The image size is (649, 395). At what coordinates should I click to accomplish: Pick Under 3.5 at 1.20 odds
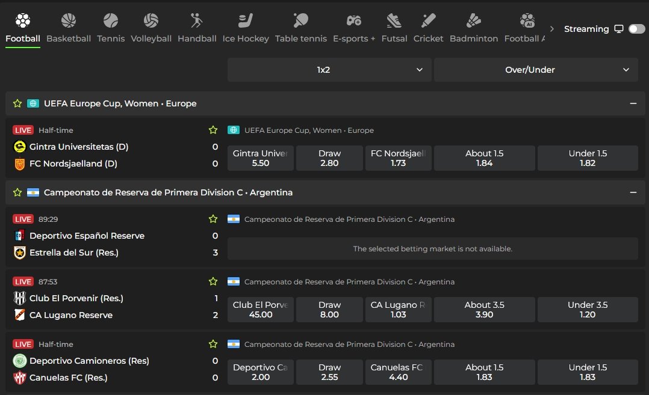(x=587, y=310)
